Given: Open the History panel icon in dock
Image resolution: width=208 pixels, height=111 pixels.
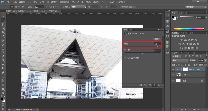Looking at the screenshot, I should 167,15.
